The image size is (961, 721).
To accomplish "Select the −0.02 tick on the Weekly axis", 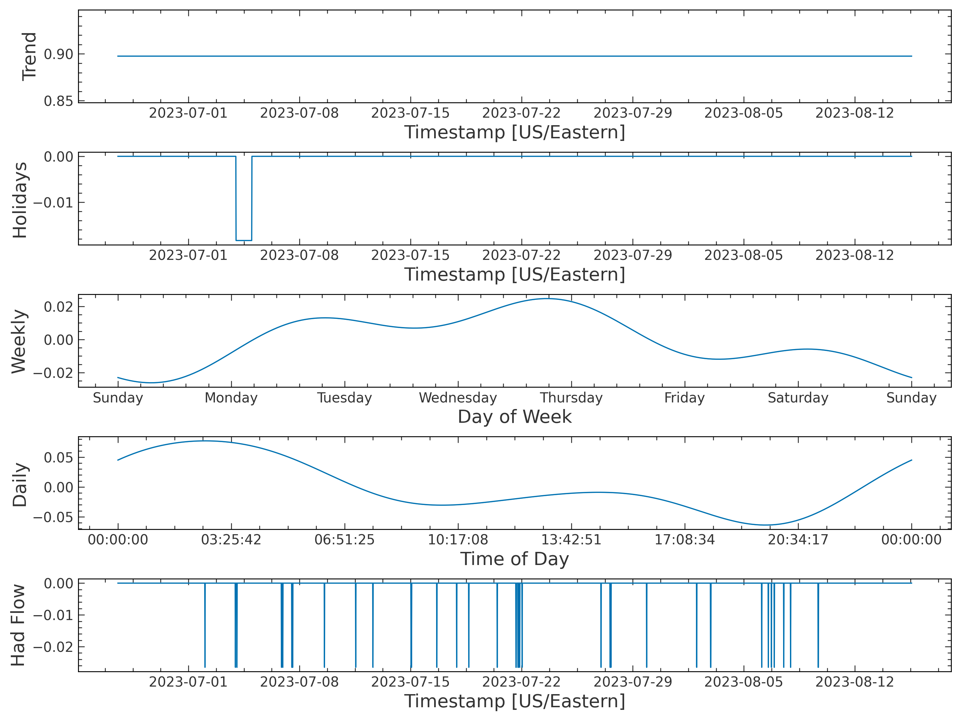I will (x=53, y=373).
